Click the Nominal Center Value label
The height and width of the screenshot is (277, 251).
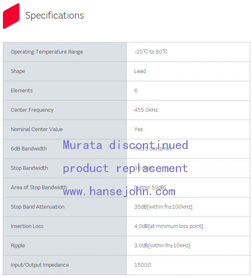(x=37, y=129)
